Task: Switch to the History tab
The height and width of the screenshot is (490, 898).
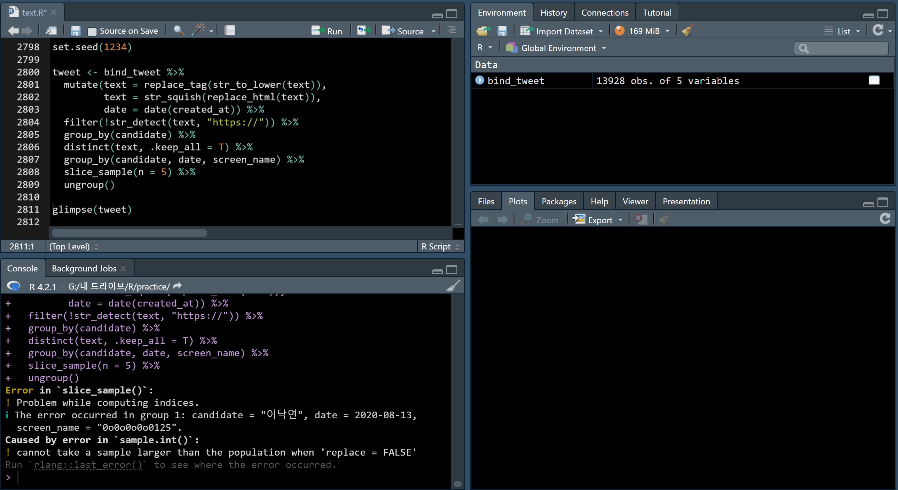Action: click(553, 13)
